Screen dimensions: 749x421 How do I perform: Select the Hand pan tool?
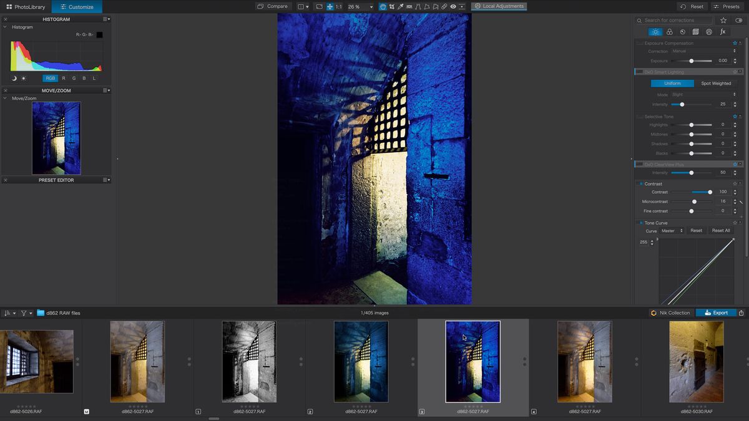tap(383, 6)
